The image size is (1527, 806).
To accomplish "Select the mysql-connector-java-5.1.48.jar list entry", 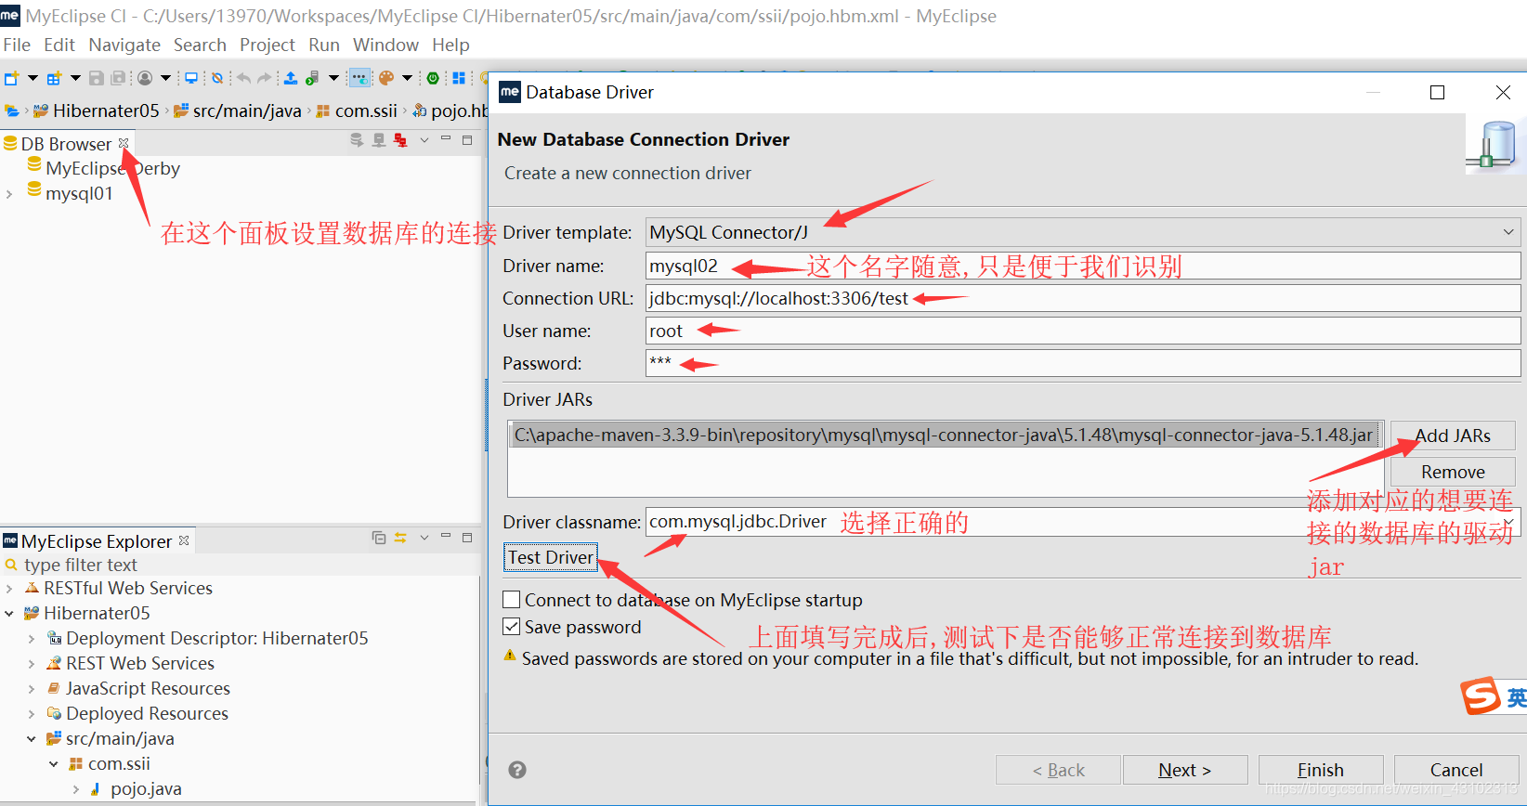I will (945, 435).
